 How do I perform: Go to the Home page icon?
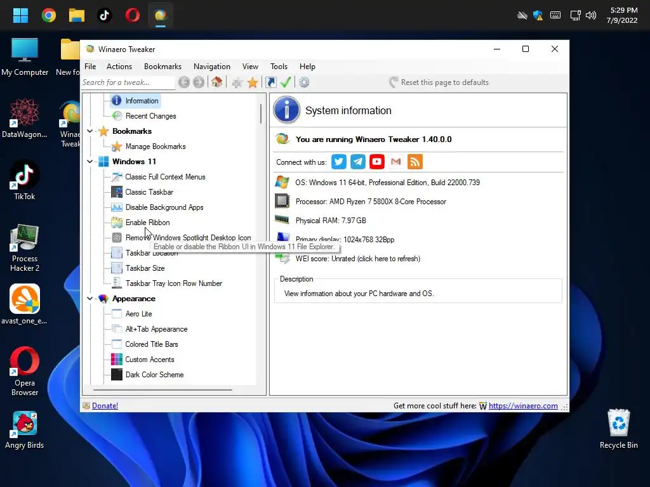(x=217, y=82)
